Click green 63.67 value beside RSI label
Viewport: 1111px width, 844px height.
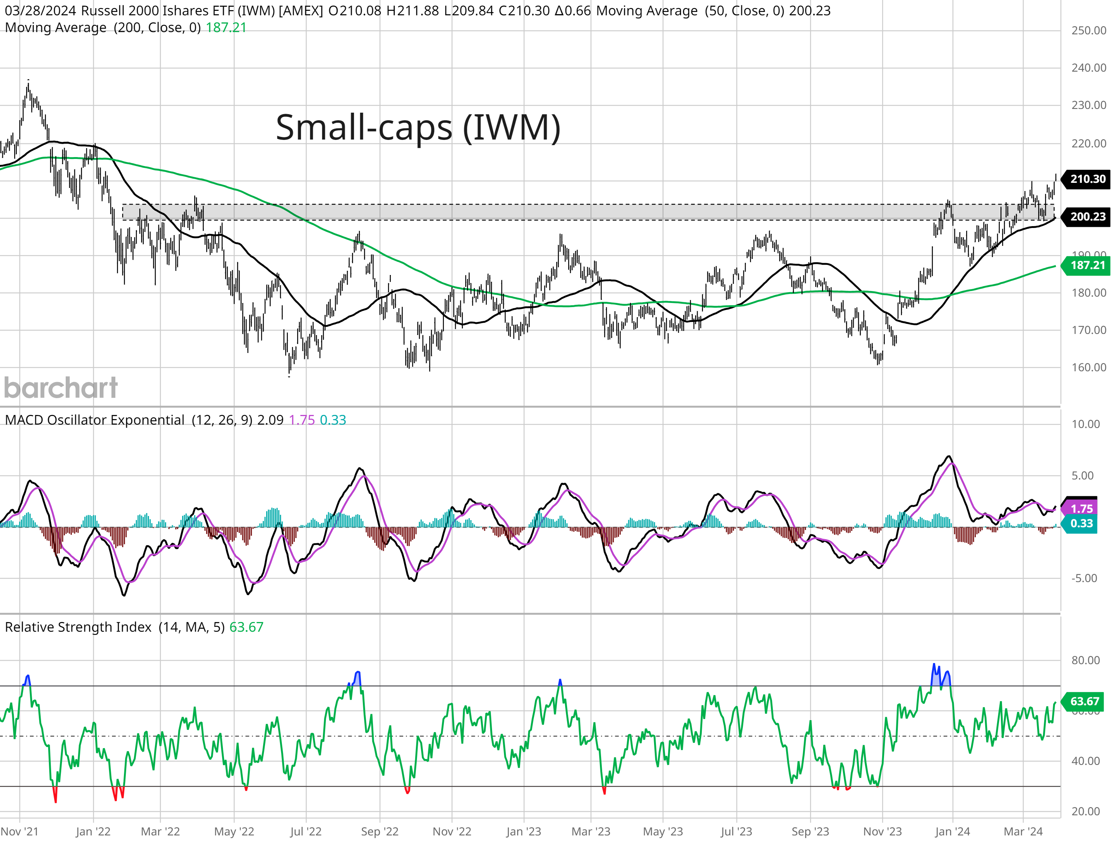pos(246,627)
